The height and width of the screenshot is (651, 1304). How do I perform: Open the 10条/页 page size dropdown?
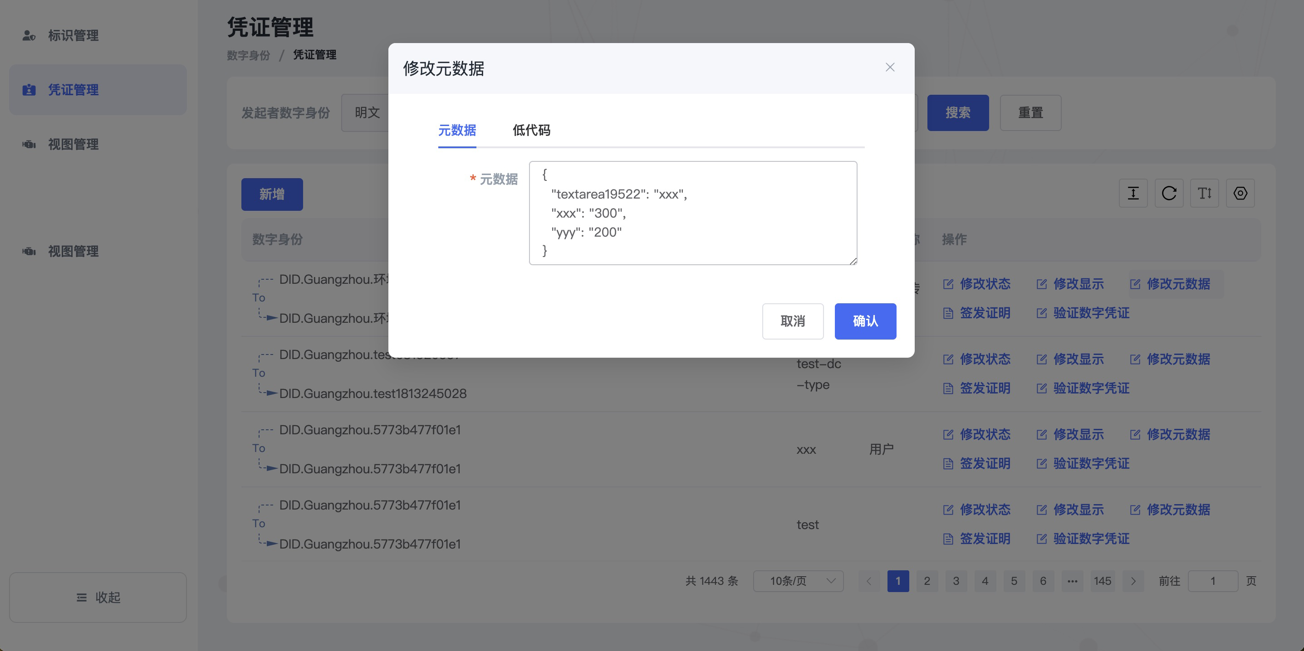coord(798,581)
